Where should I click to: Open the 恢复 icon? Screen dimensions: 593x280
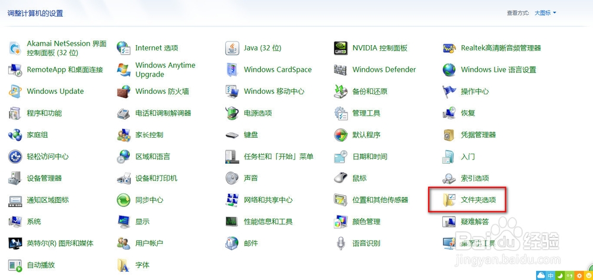(x=449, y=113)
